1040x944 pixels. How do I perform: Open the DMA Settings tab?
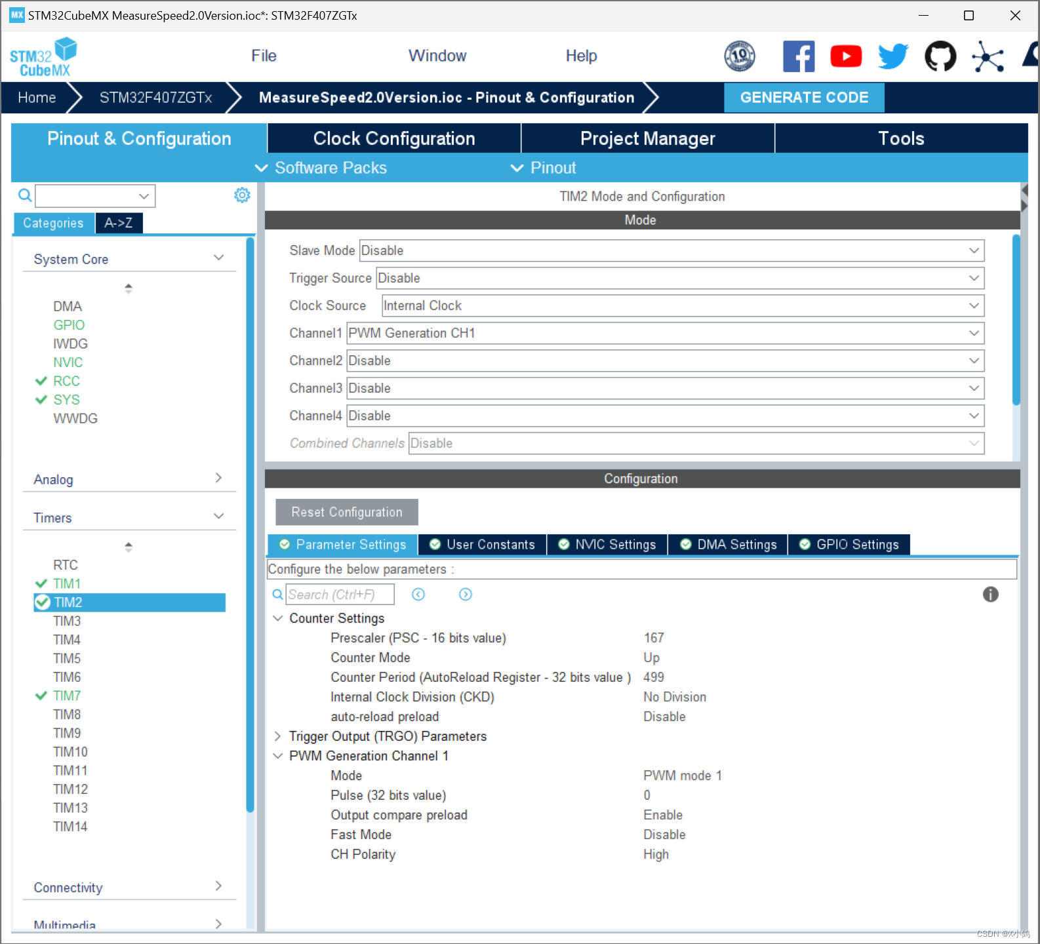(729, 545)
